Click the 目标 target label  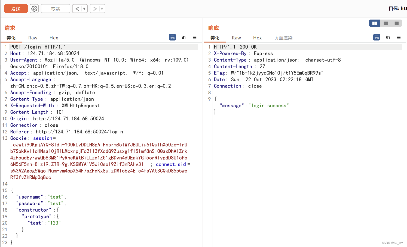pos(394,8)
